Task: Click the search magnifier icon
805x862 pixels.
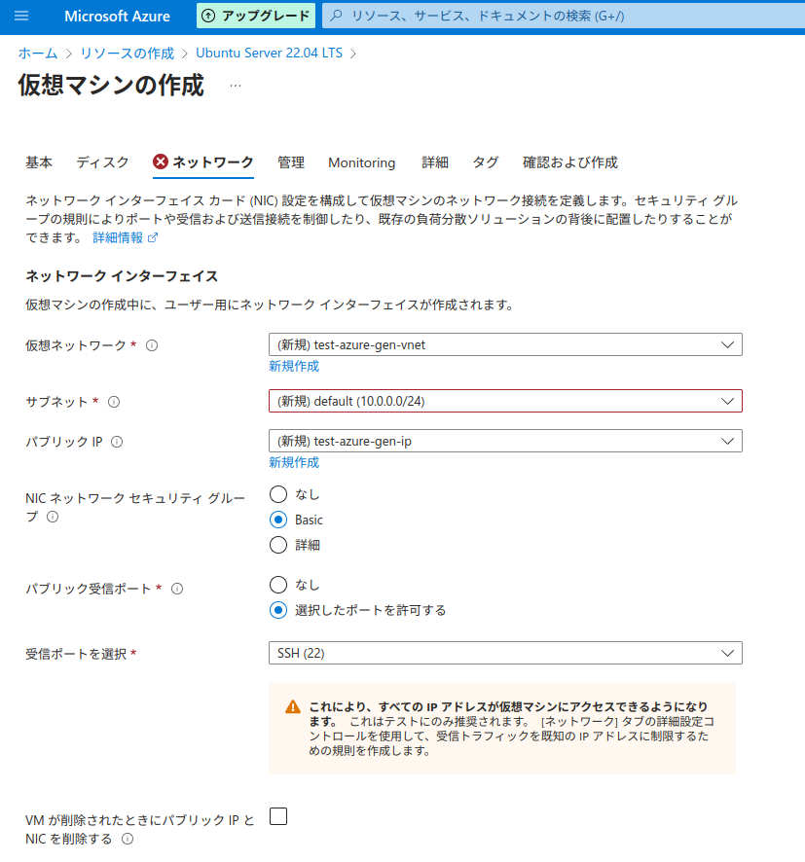Action: (x=336, y=16)
